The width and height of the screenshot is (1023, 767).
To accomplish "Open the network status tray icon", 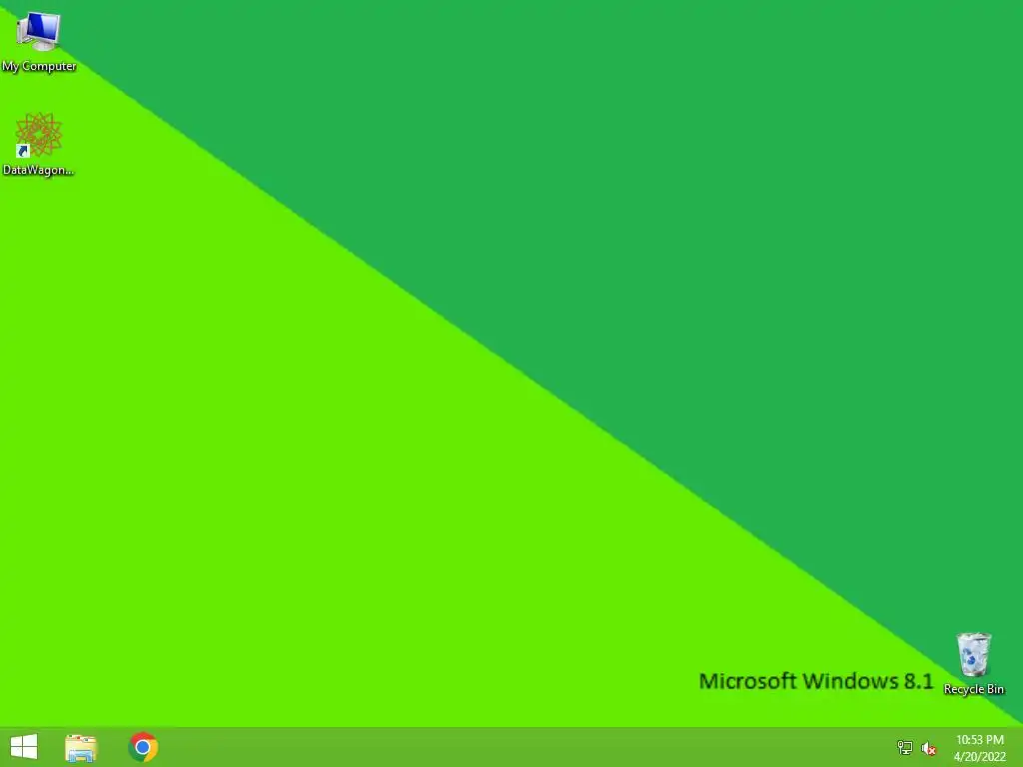I will 905,747.
